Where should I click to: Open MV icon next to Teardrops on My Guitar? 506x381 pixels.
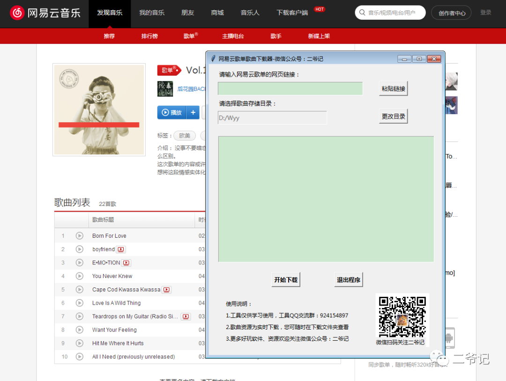[186, 316]
